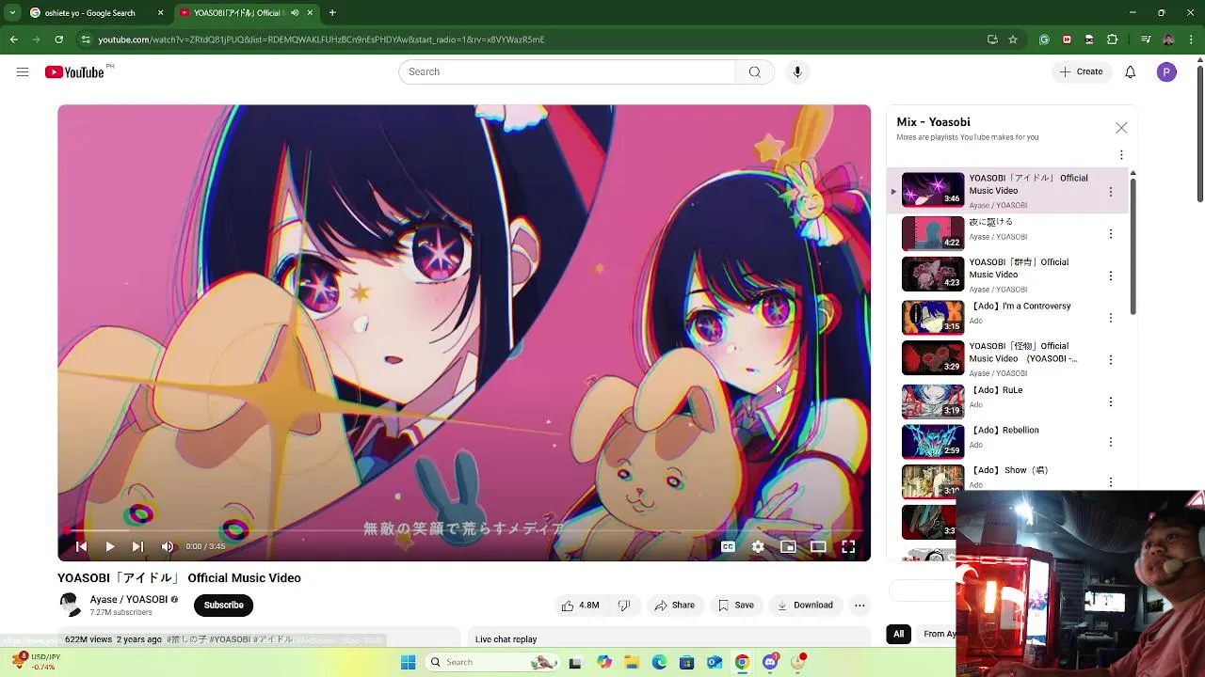1205x677 pixels.
Task: Open the Grammarly extension icon
Action: pyautogui.click(x=1044, y=39)
